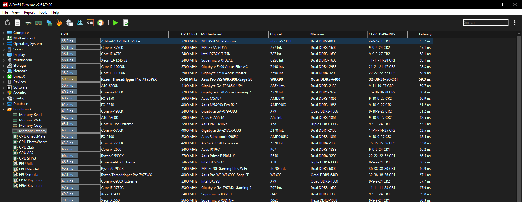Collapse the Benchmark tree node
522x202 pixels.
pos(3,109)
